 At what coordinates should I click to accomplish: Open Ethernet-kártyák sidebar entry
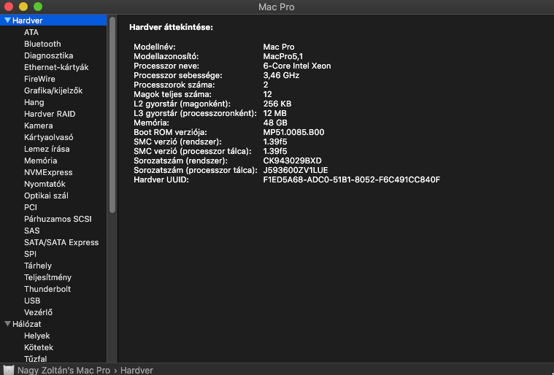(x=56, y=67)
